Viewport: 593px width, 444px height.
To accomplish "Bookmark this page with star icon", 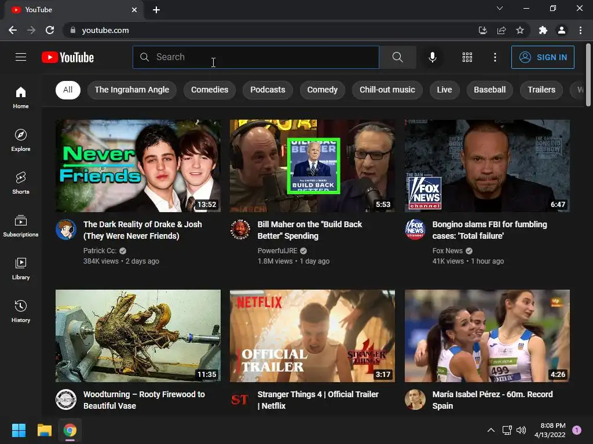I will pyautogui.click(x=520, y=30).
